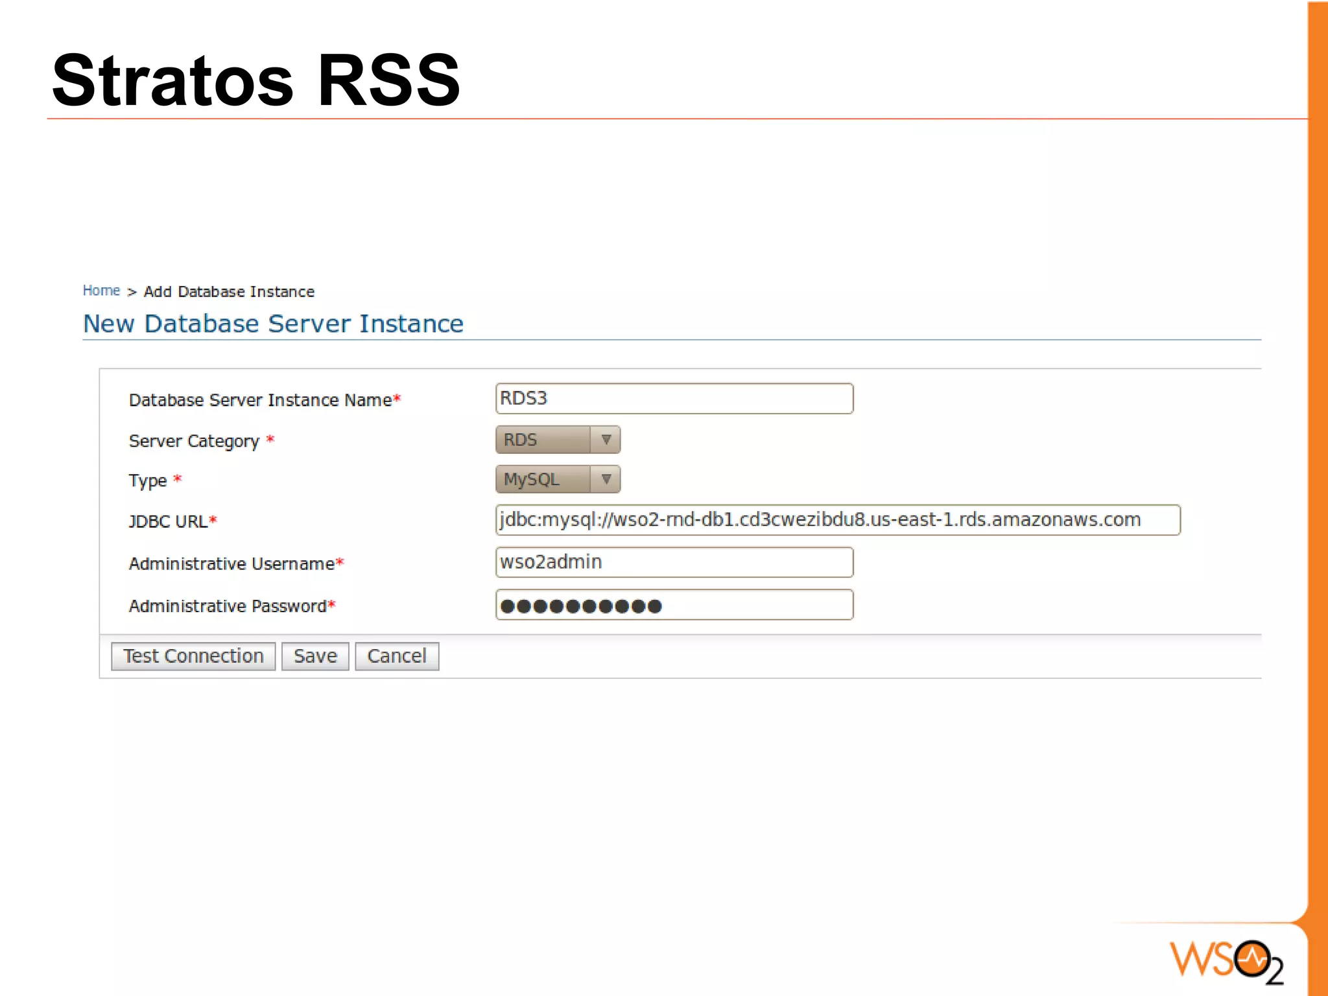Screen dimensions: 1328x996
Task: Focus the JDBC URL input field
Action: point(838,520)
